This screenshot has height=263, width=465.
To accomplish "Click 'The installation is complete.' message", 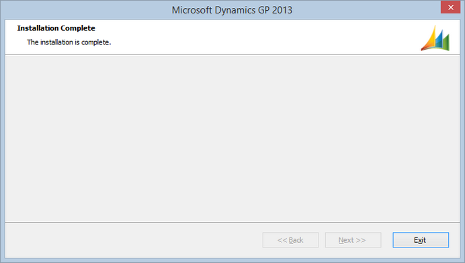I will pyautogui.click(x=69, y=42).
